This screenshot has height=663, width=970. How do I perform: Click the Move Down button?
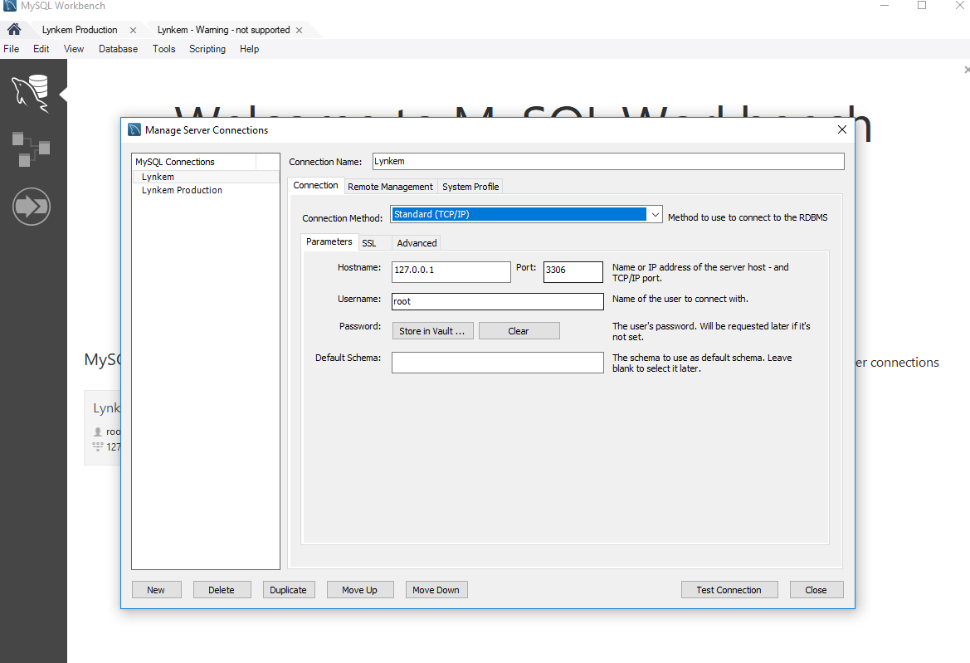pos(436,590)
